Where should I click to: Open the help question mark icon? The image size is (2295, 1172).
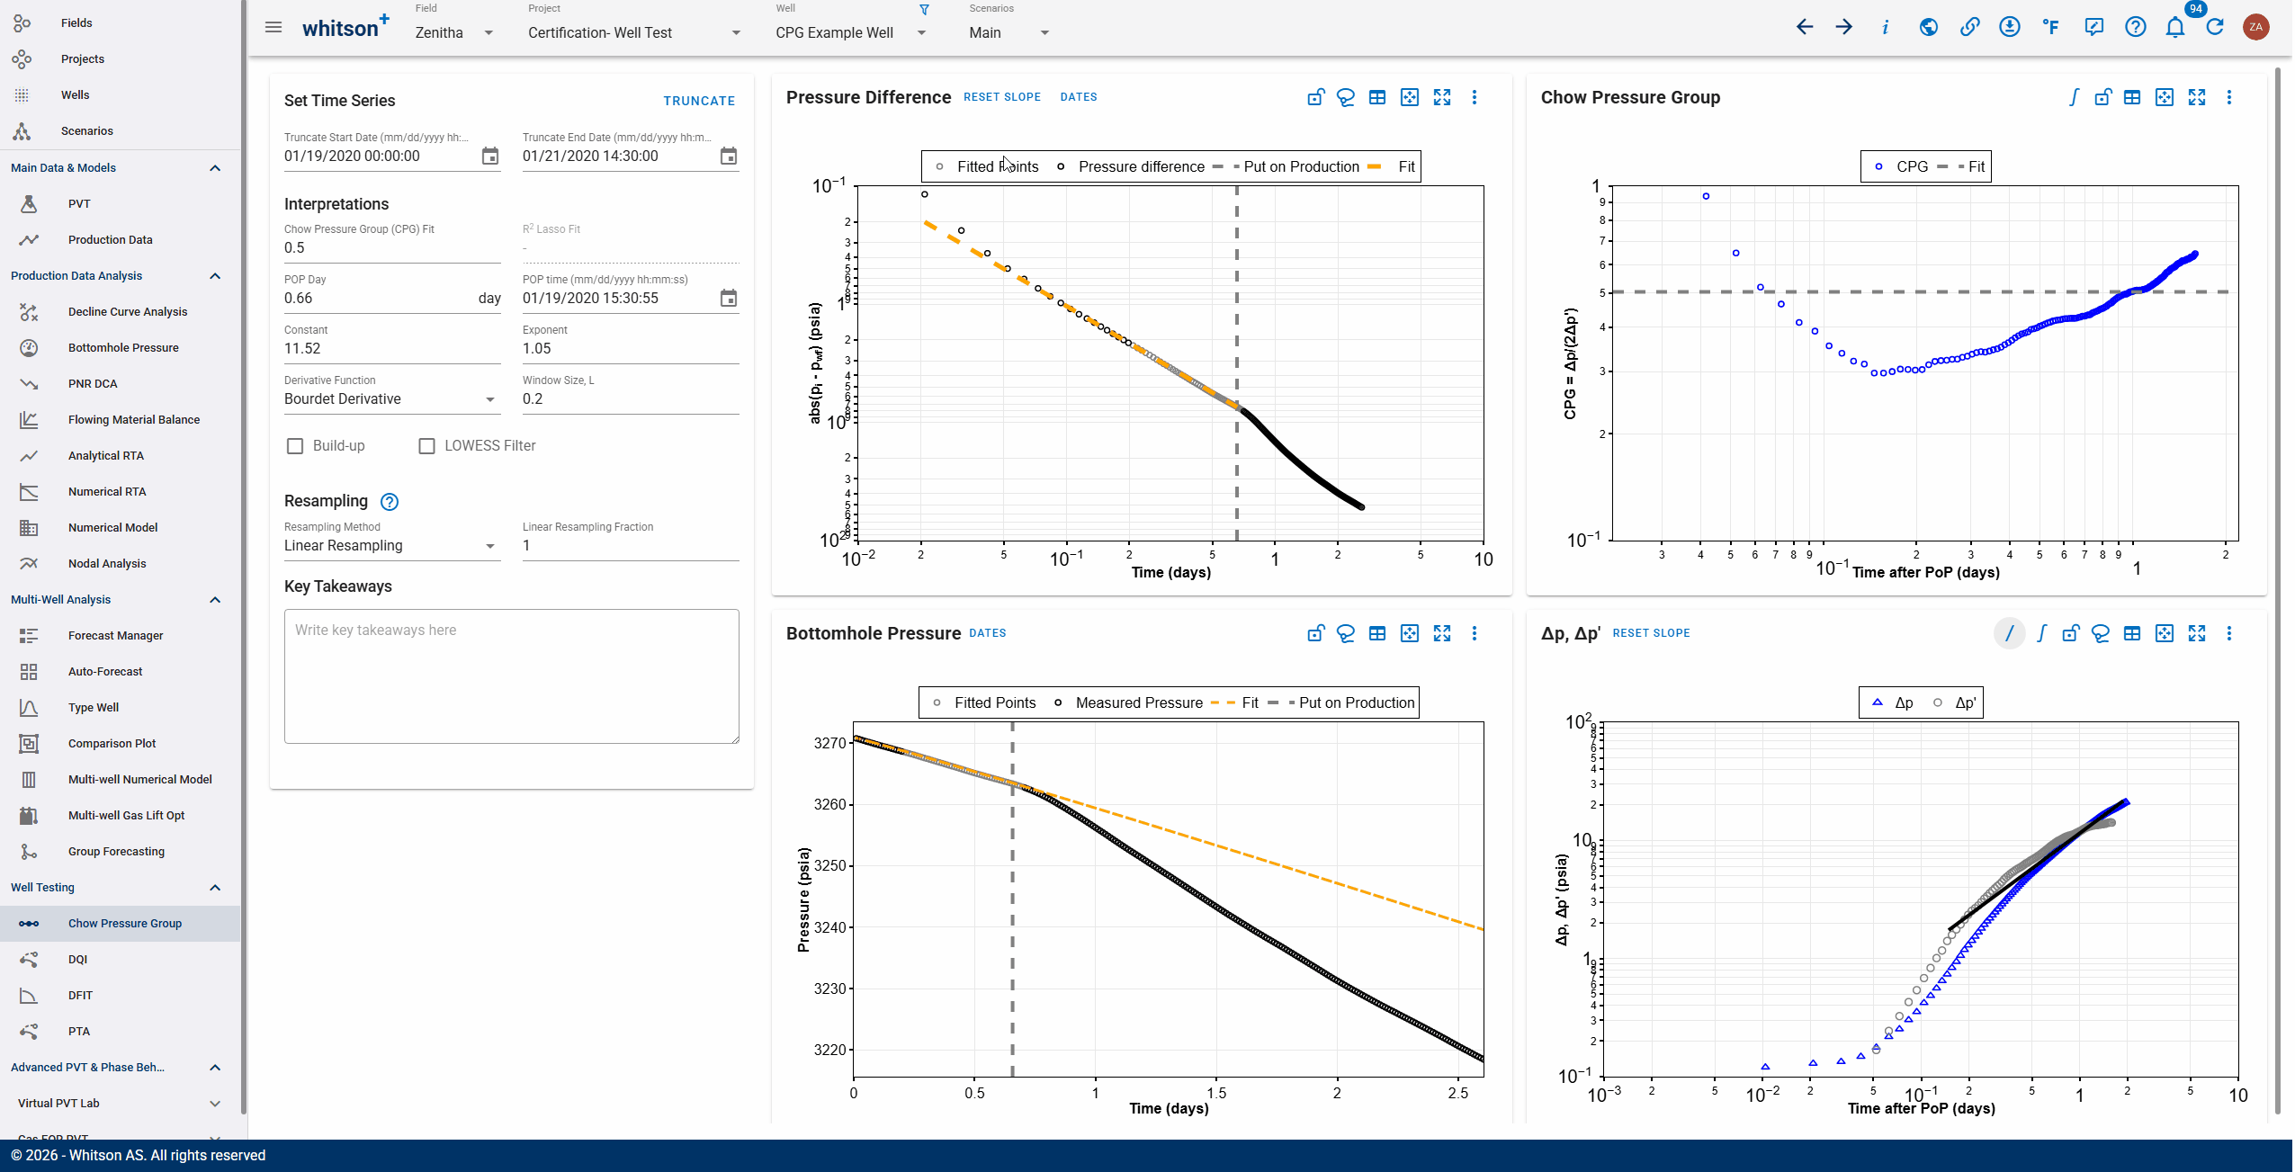click(2135, 27)
